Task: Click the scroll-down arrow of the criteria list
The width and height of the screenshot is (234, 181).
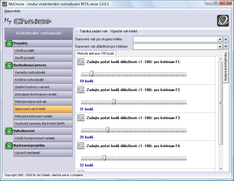Action: [221, 169]
